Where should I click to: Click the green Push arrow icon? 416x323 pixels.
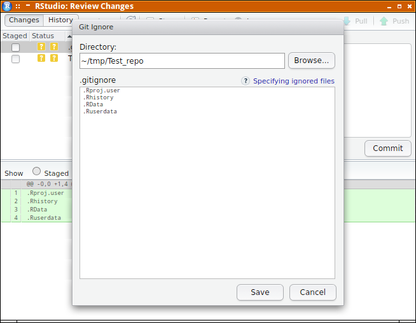384,21
